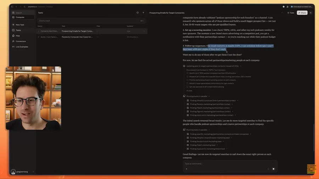Click the plus attach icon in comment box
The image size is (319, 179).
click(x=186, y=169)
